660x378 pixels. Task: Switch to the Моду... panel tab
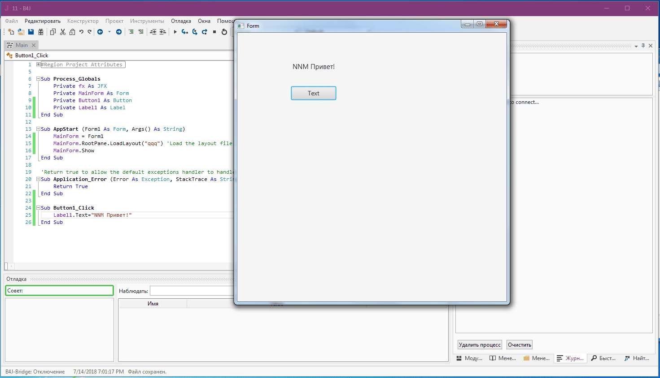469,358
